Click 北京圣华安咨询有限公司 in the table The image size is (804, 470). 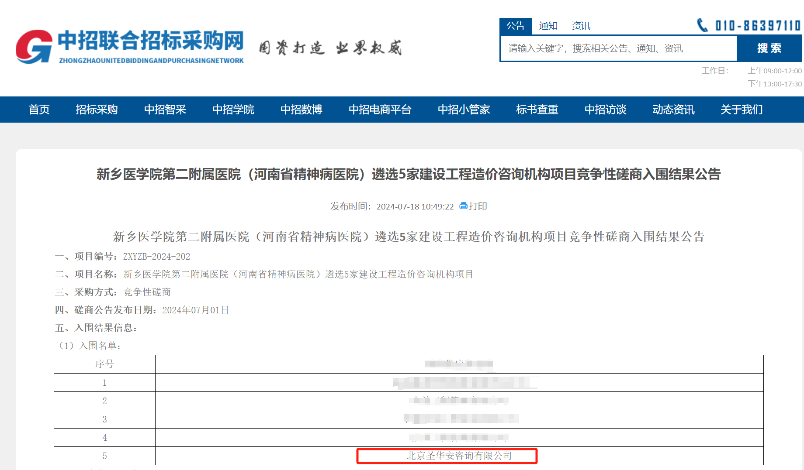(x=459, y=456)
